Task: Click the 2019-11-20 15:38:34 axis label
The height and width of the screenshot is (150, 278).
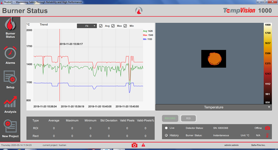Action: [x=45, y=106]
